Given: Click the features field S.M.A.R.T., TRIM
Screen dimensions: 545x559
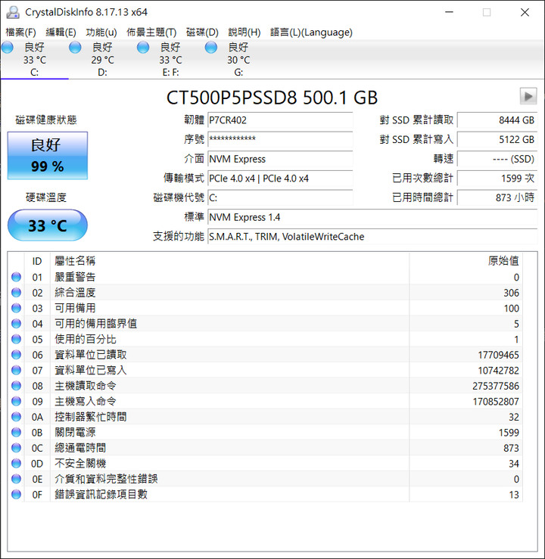Looking at the screenshot, I should (x=372, y=237).
